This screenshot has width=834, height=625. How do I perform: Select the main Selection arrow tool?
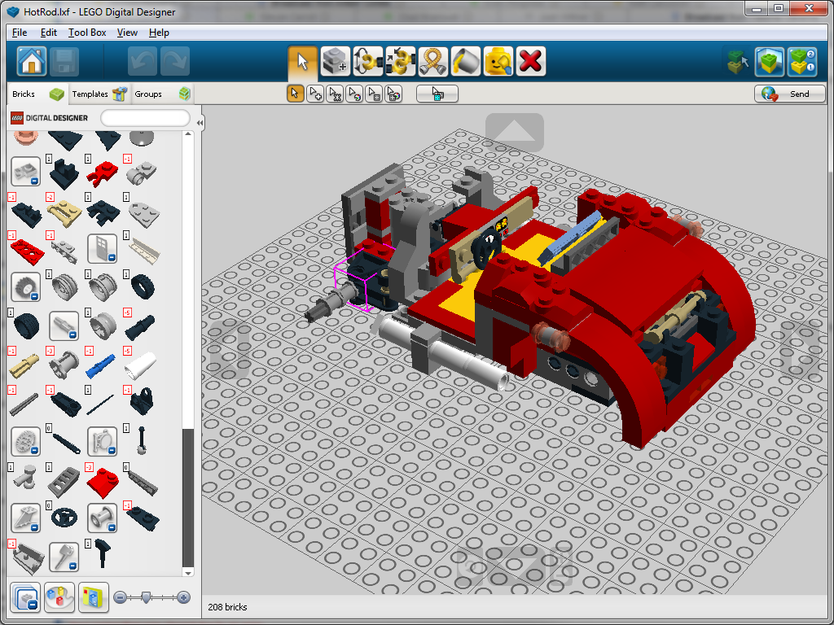click(x=303, y=62)
